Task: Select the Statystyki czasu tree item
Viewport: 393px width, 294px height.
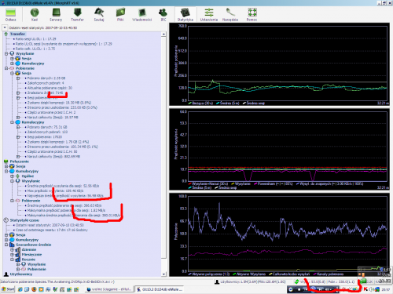Action: (x=24, y=220)
